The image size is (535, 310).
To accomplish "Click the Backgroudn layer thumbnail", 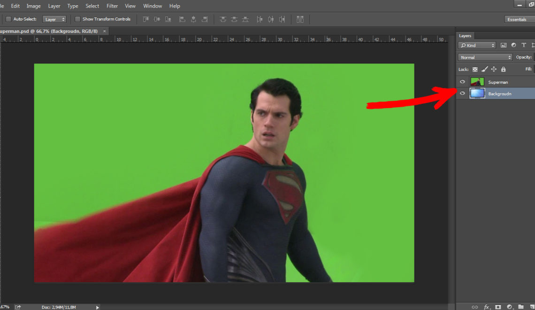I will (x=477, y=93).
